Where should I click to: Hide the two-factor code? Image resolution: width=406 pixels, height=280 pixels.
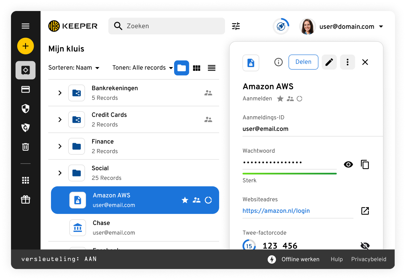click(365, 245)
